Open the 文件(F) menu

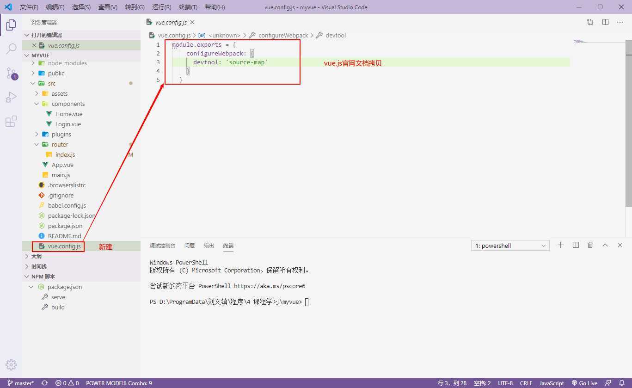click(29, 7)
